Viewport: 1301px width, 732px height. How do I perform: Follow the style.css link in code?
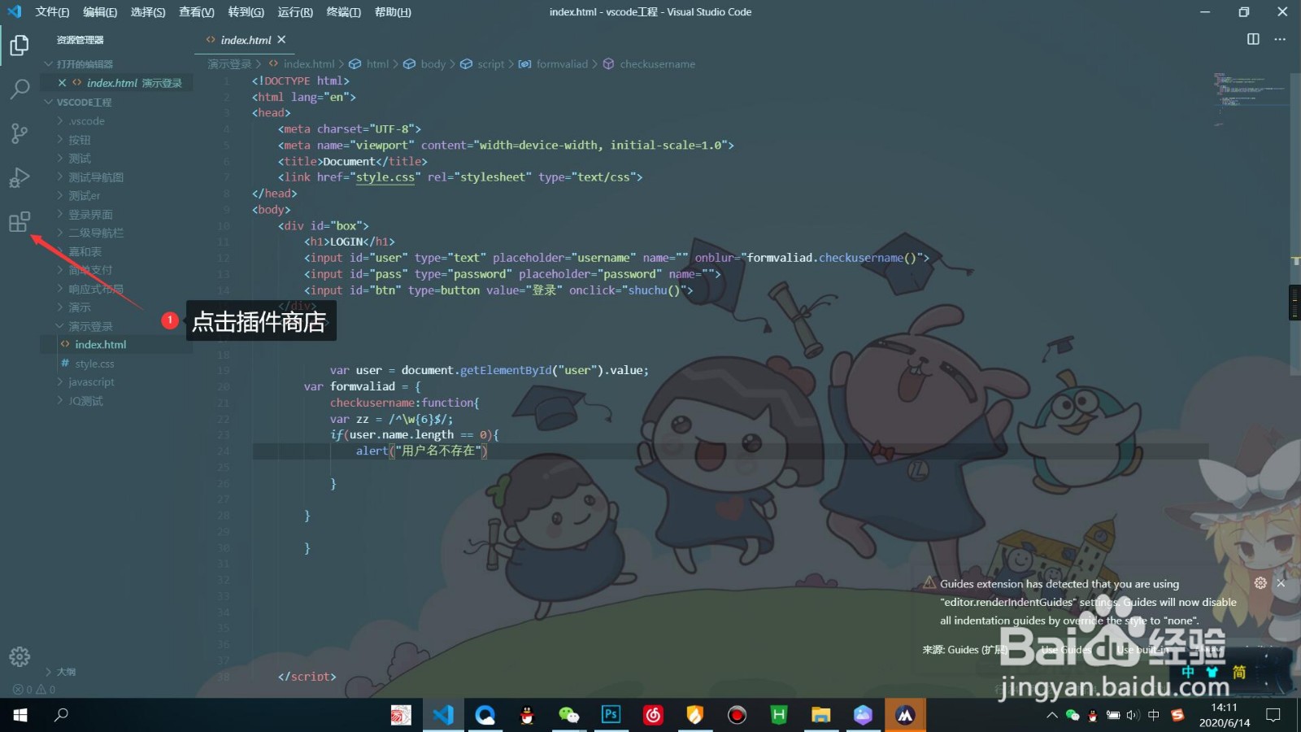point(385,177)
